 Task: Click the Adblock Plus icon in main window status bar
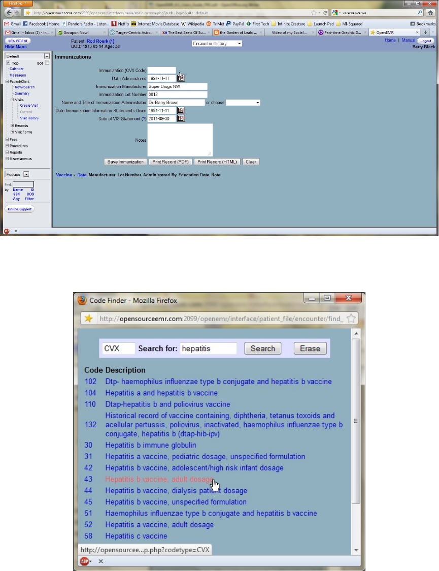click(x=7, y=231)
